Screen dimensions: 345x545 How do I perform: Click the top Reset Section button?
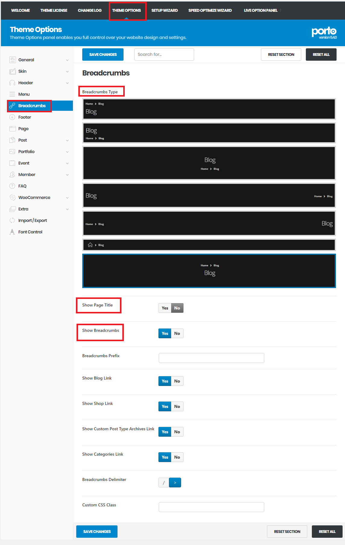coord(281,54)
